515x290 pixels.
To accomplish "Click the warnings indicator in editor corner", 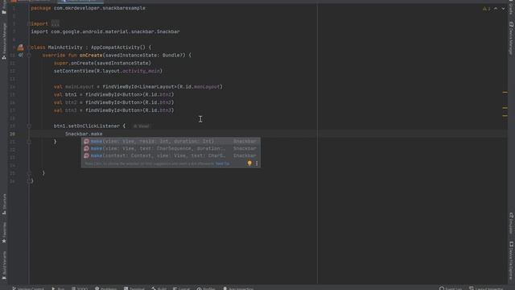I will 486,9.
